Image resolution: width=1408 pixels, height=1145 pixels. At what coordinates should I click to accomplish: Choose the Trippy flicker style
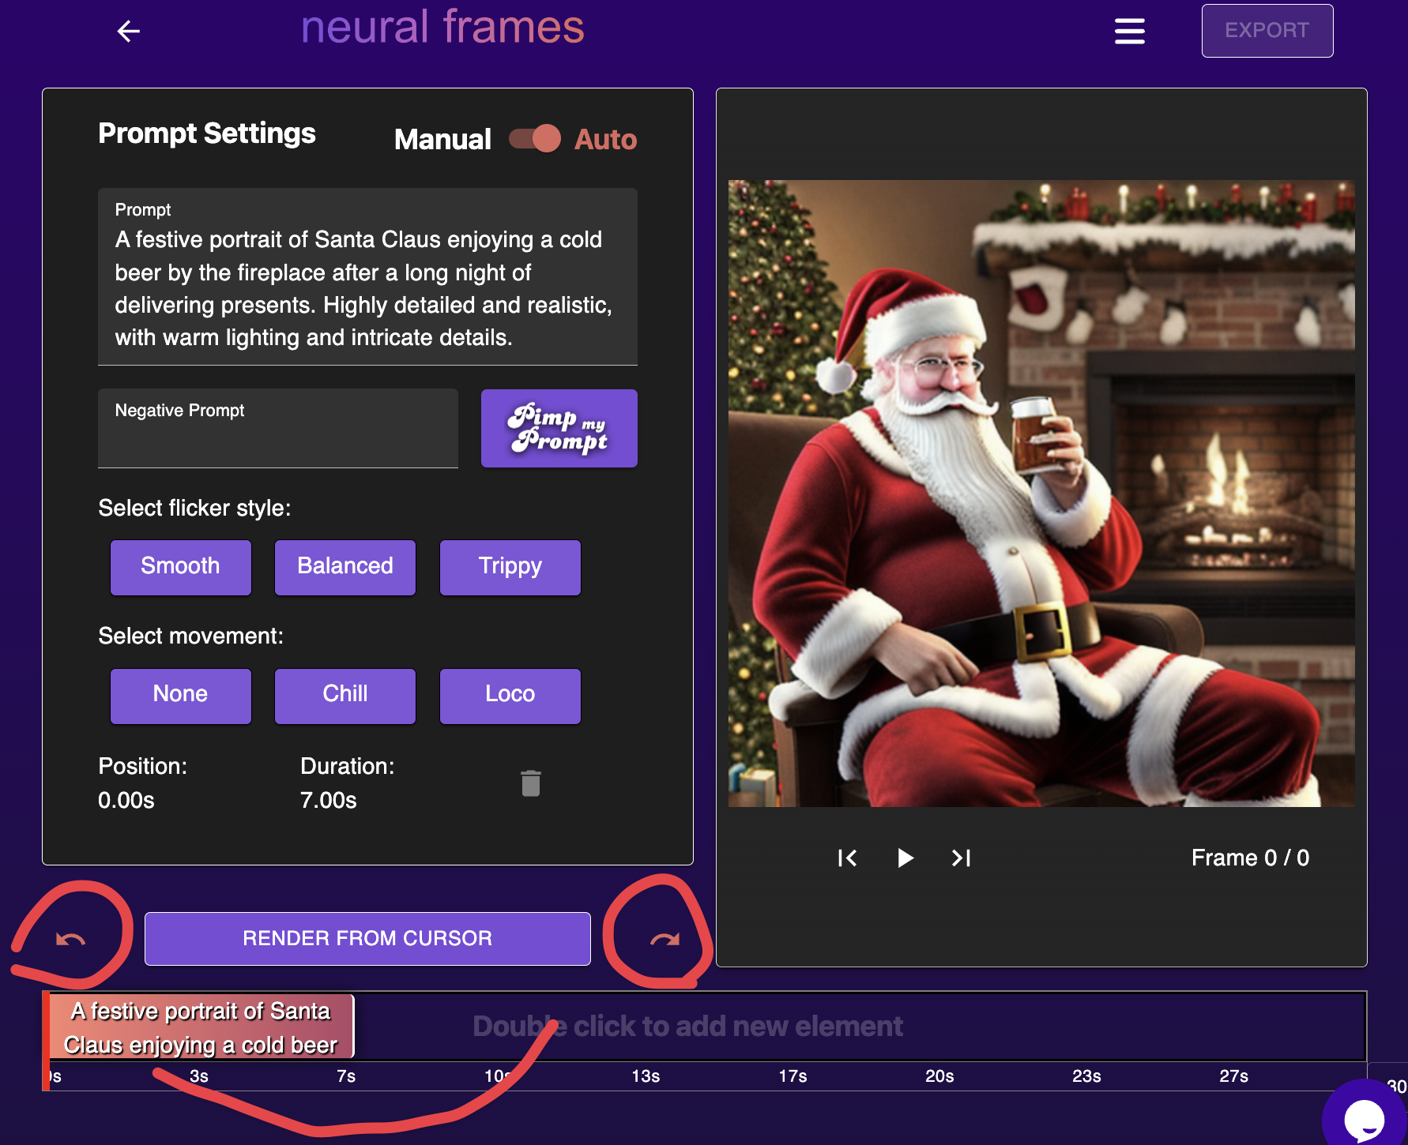[x=510, y=567]
